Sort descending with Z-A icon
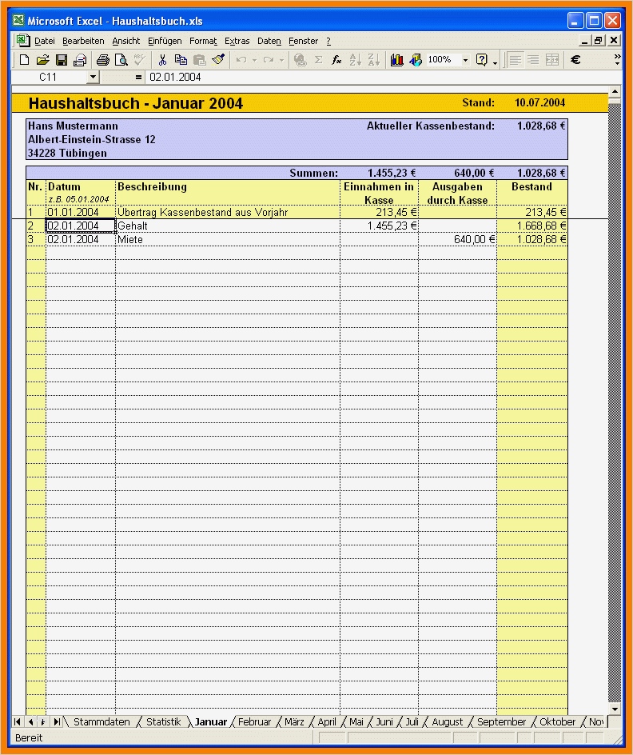This screenshot has width=633, height=755. click(x=374, y=60)
